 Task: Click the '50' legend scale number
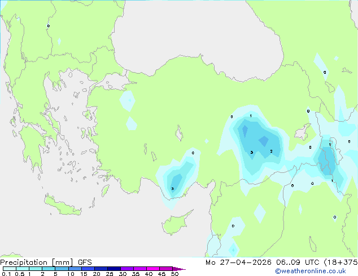(175, 274)
